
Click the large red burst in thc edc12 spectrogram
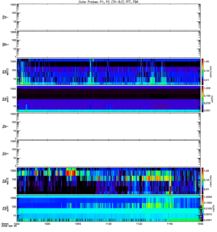(71, 173)
